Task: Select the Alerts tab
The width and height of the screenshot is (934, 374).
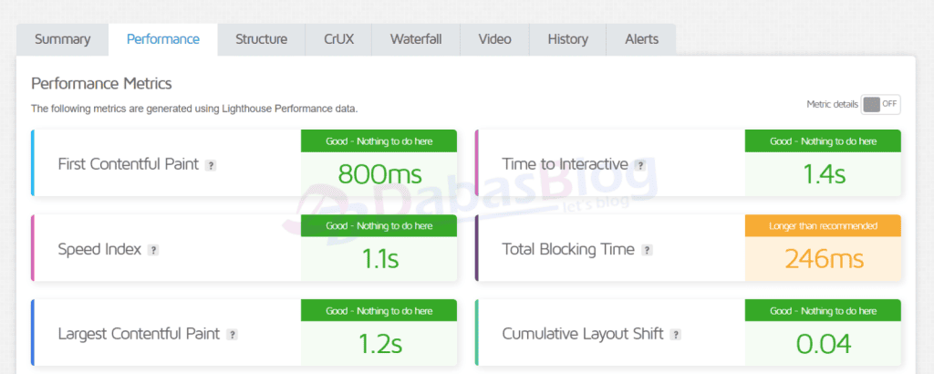Action: [x=641, y=40]
